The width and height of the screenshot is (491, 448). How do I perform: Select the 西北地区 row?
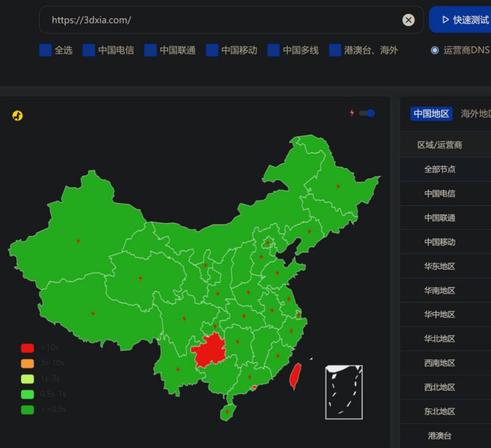[445, 387]
